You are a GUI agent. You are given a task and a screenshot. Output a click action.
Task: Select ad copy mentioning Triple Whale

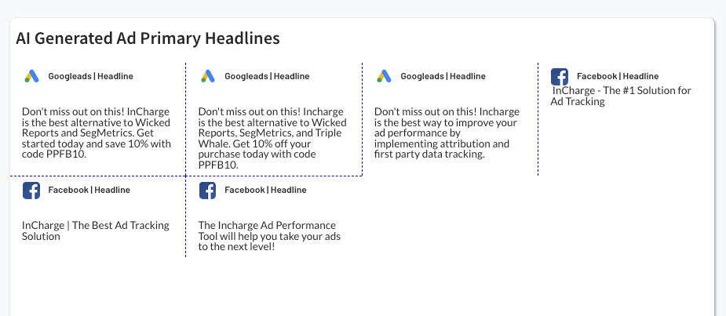point(272,138)
